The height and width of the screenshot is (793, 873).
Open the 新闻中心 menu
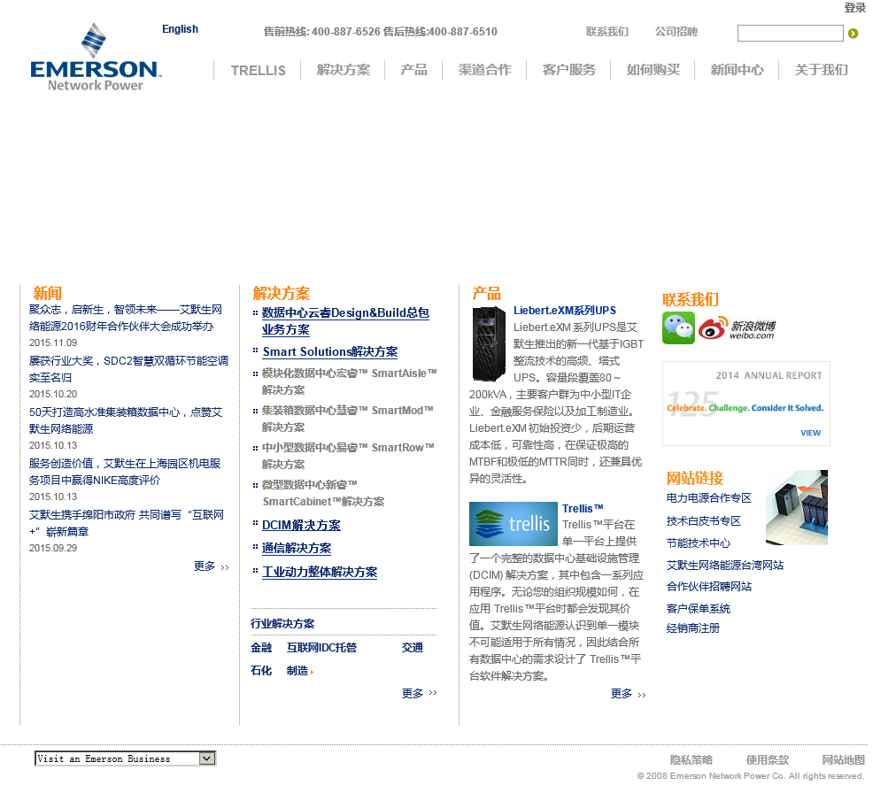[738, 70]
